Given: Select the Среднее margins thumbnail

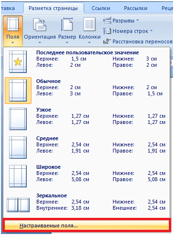Looking at the screenshot, I should pyautogui.click(x=18, y=147).
